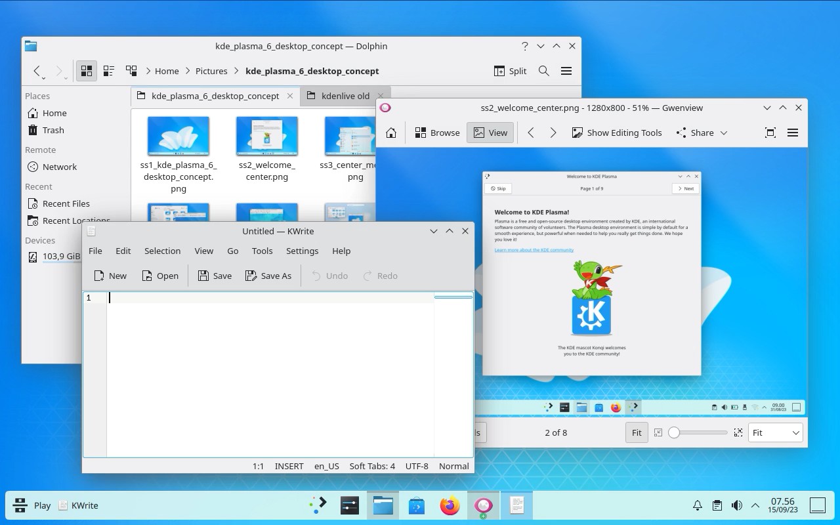Open the search in Dolphin
The width and height of the screenshot is (840, 525).
(x=543, y=71)
